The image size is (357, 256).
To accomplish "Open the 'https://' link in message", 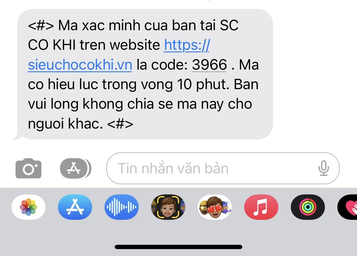I will [x=187, y=45].
